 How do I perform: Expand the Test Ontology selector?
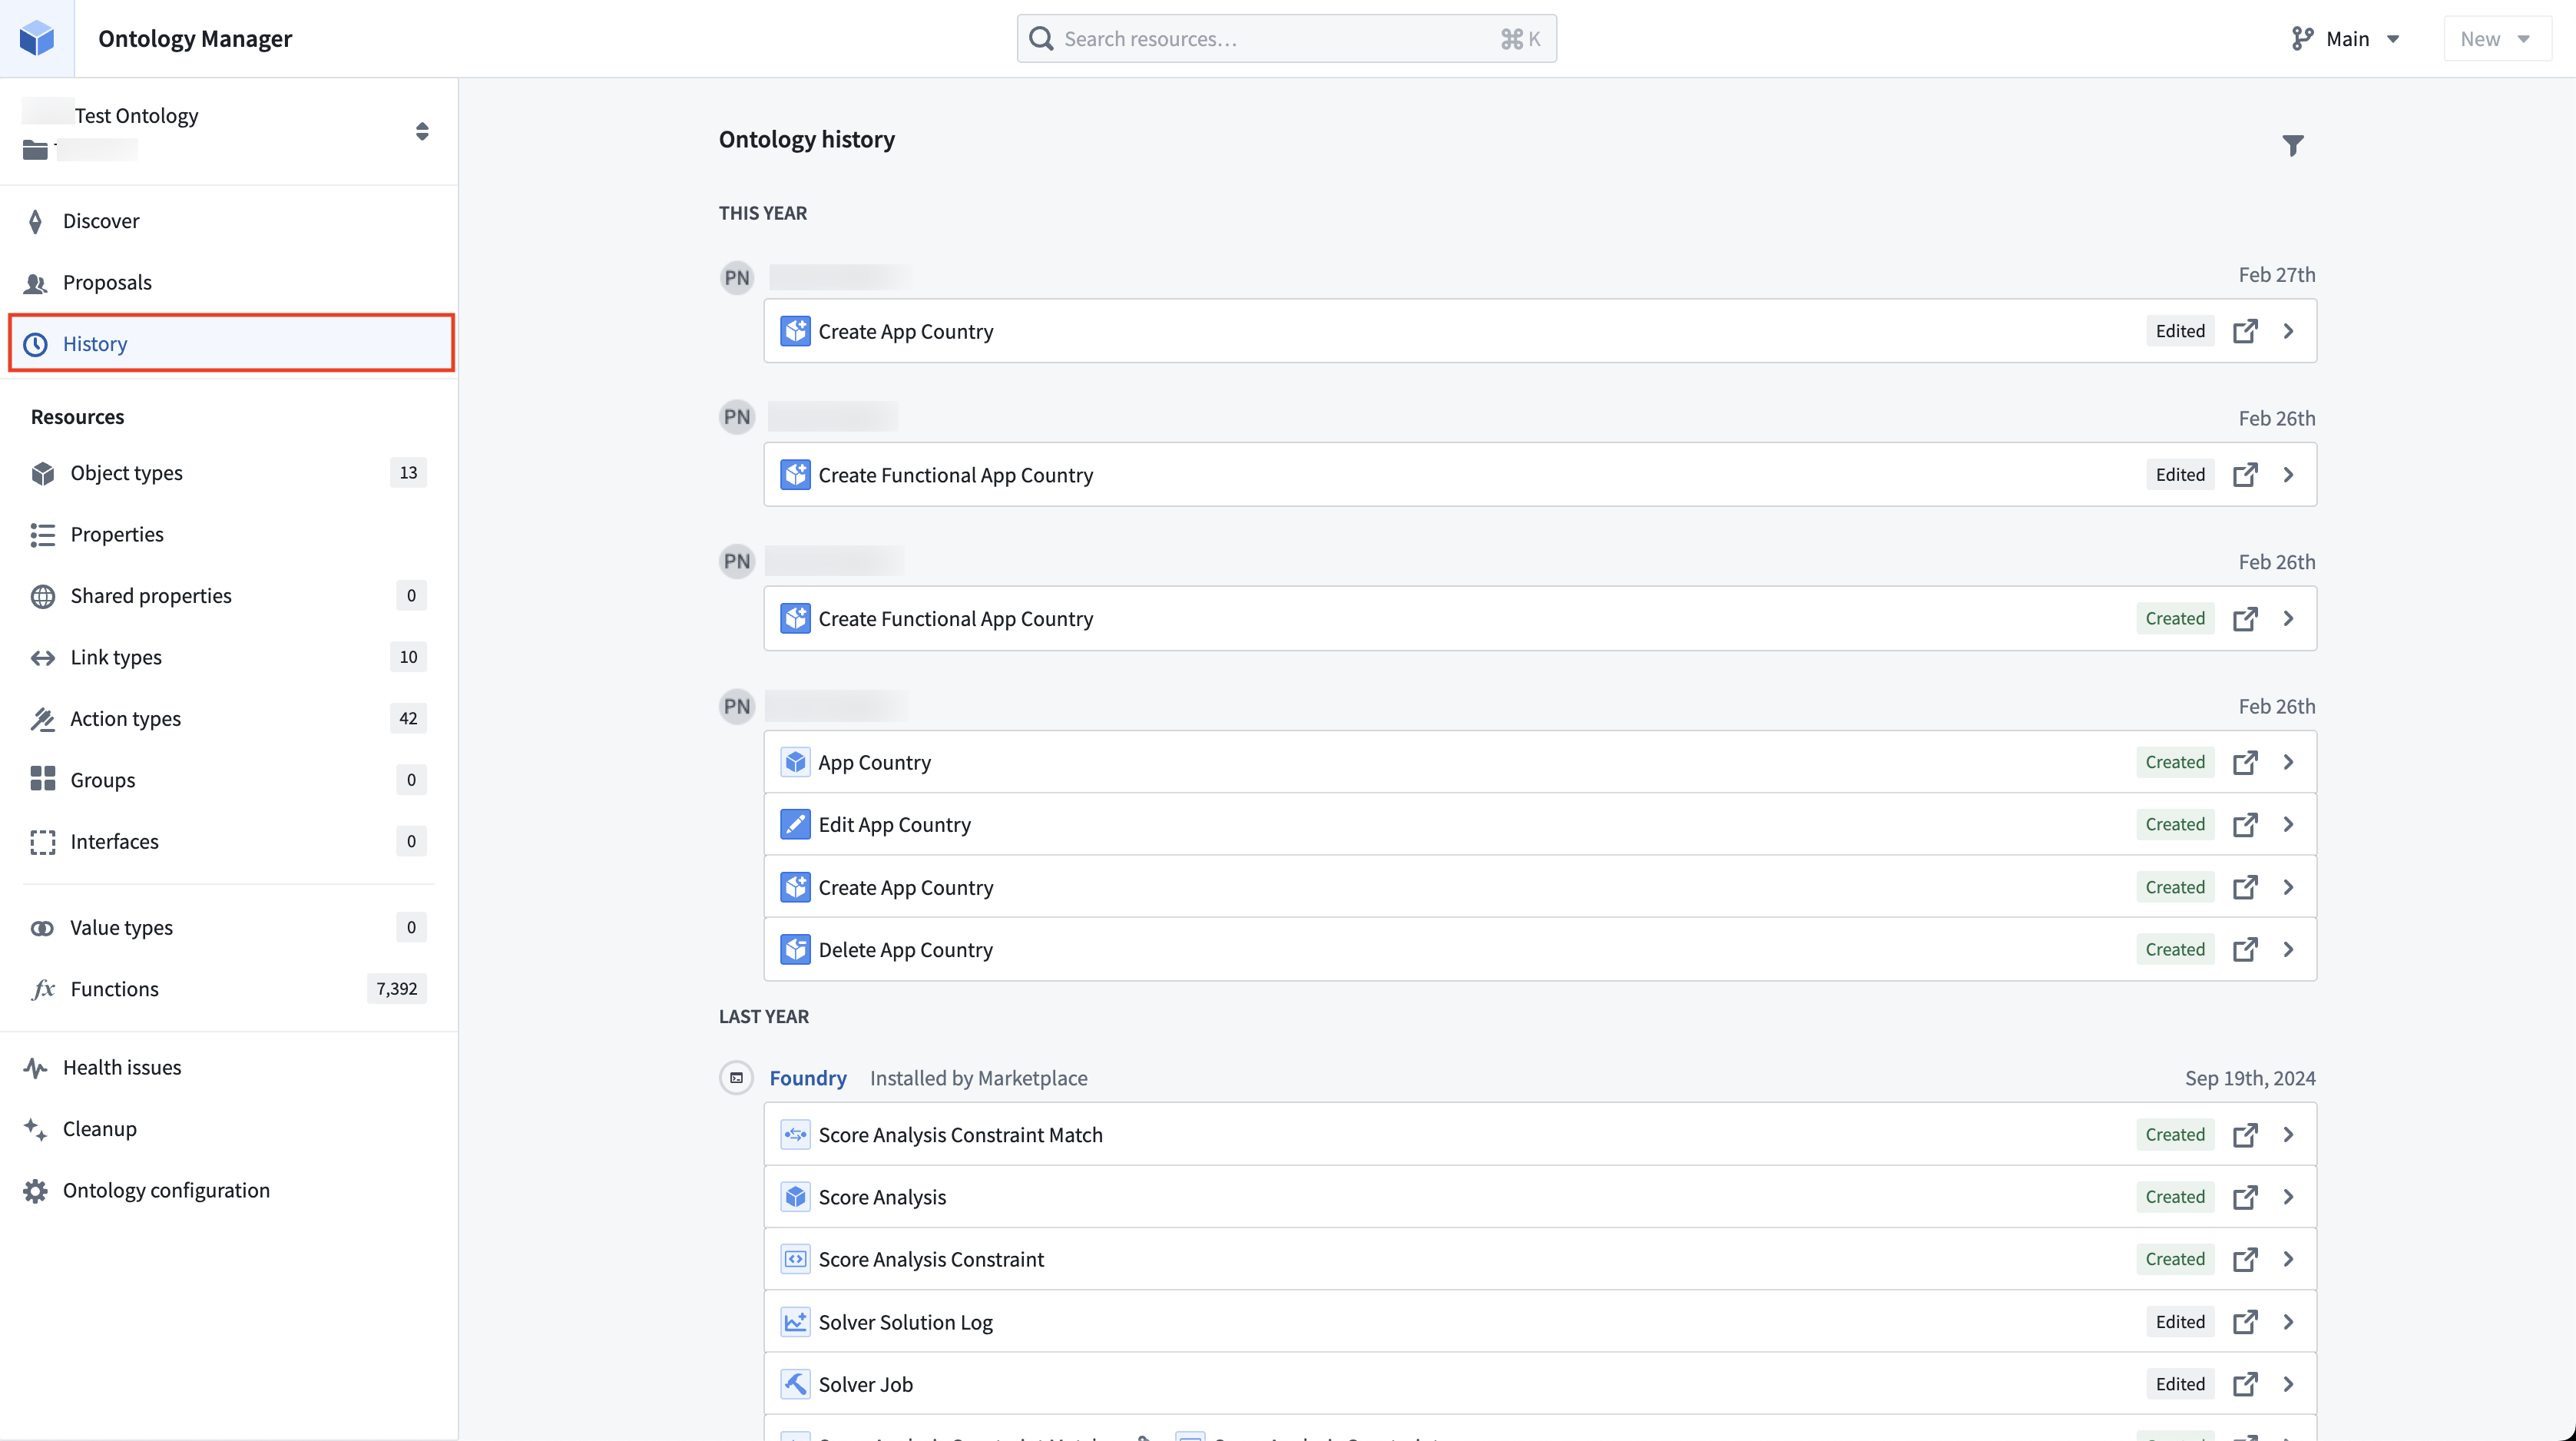tap(422, 131)
